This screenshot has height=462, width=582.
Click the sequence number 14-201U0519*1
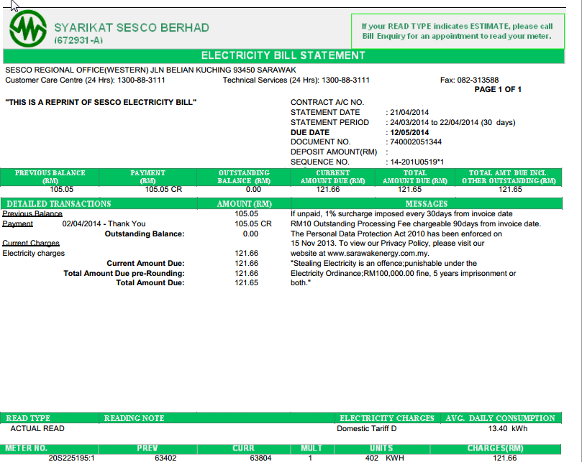[x=417, y=162]
